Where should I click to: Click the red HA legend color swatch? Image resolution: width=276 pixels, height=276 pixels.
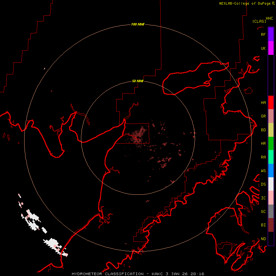pyautogui.click(x=271, y=102)
